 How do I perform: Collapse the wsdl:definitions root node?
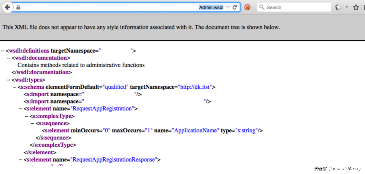pyautogui.click(x=2, y=51)
